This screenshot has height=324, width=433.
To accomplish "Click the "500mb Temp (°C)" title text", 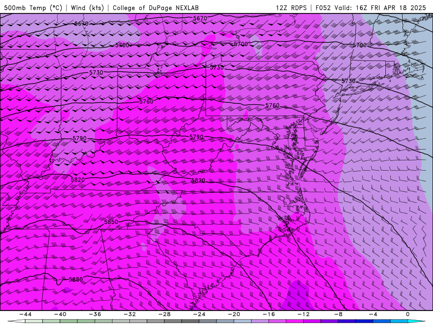I will coord(33,8).
